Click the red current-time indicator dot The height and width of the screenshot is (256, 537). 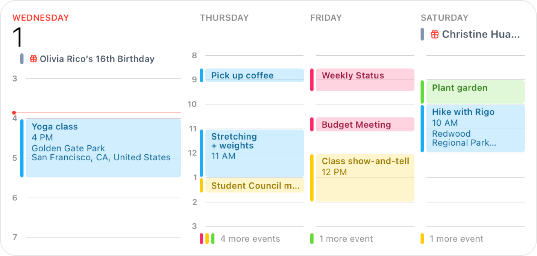(14, 112)
